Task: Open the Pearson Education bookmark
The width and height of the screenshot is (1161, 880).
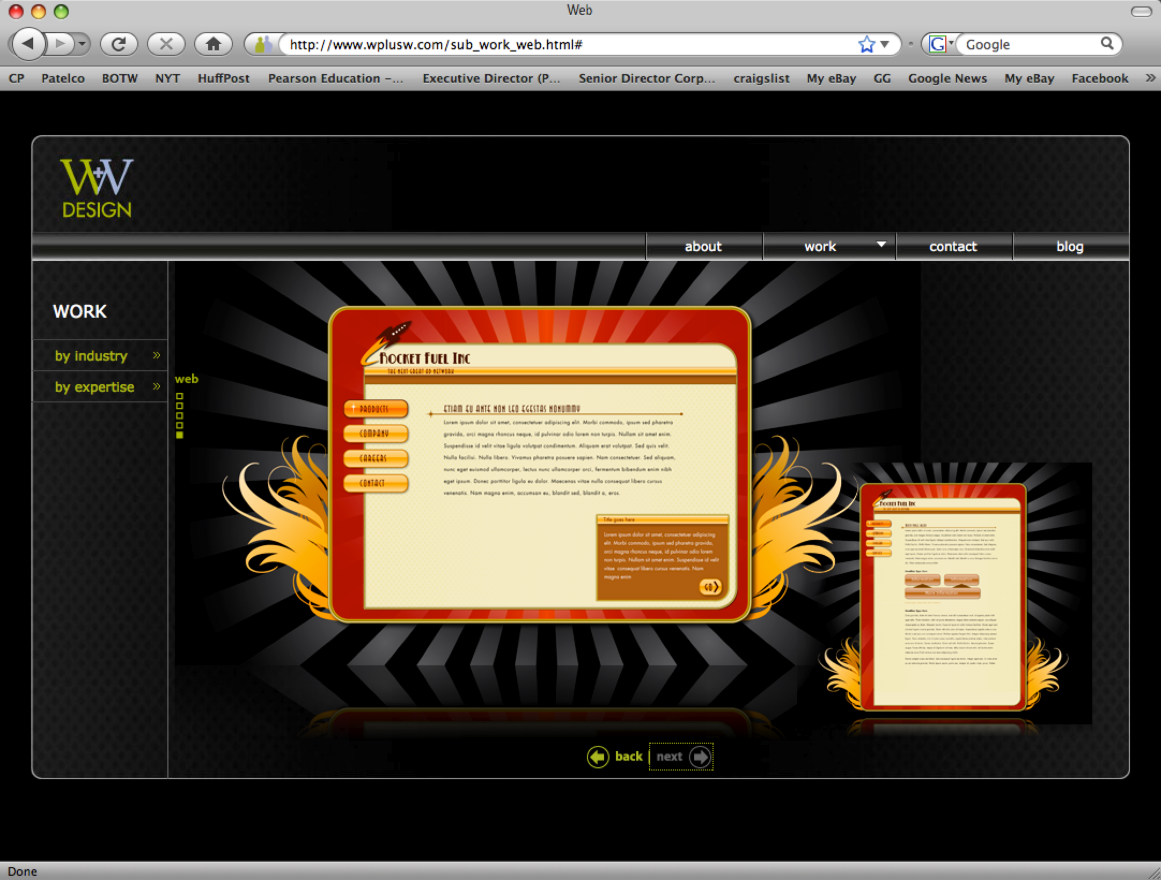Action: pos(336,78)
